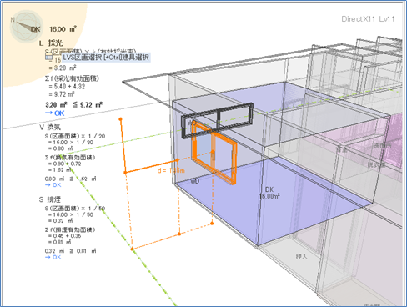Viewport: 407px width, 307px height.
Task: Click the 'L 採光' section heading
Action: (x=51, y=43)
